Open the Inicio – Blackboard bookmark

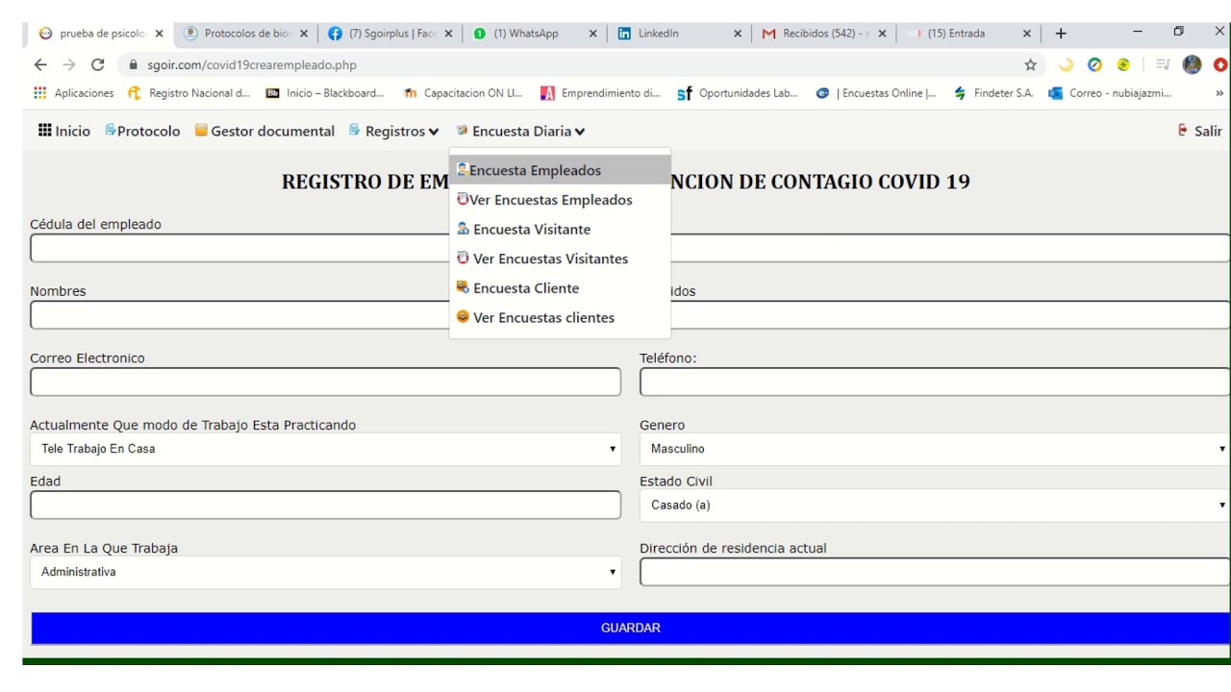(x=324, y=93)
